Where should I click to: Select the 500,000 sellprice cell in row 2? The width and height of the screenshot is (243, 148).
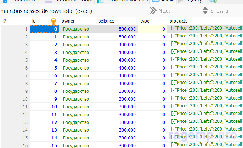click(x=117, y=37)
